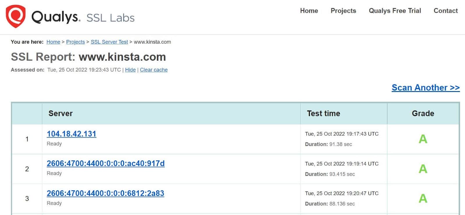
Task: Click the Qualys SSL Labs wordmark
Action: [x=83, y=17]
